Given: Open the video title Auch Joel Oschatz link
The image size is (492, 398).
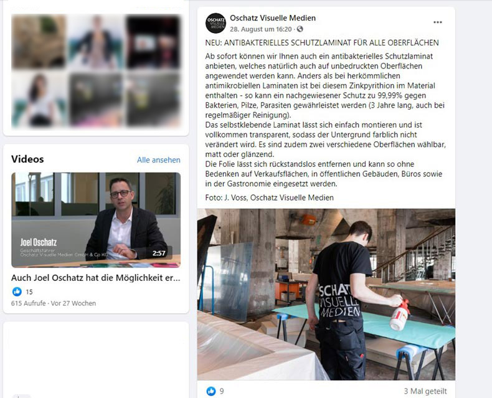Looking at the screenshot, I should (96, 278).
